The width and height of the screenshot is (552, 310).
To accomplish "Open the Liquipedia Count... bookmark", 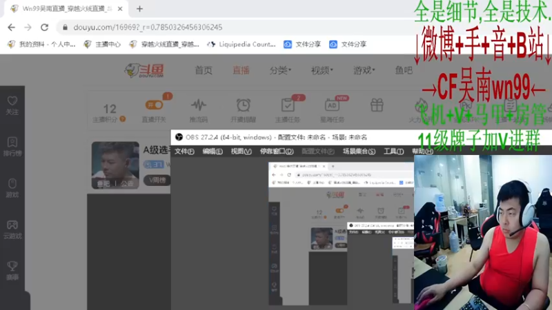I will [241, 44].
